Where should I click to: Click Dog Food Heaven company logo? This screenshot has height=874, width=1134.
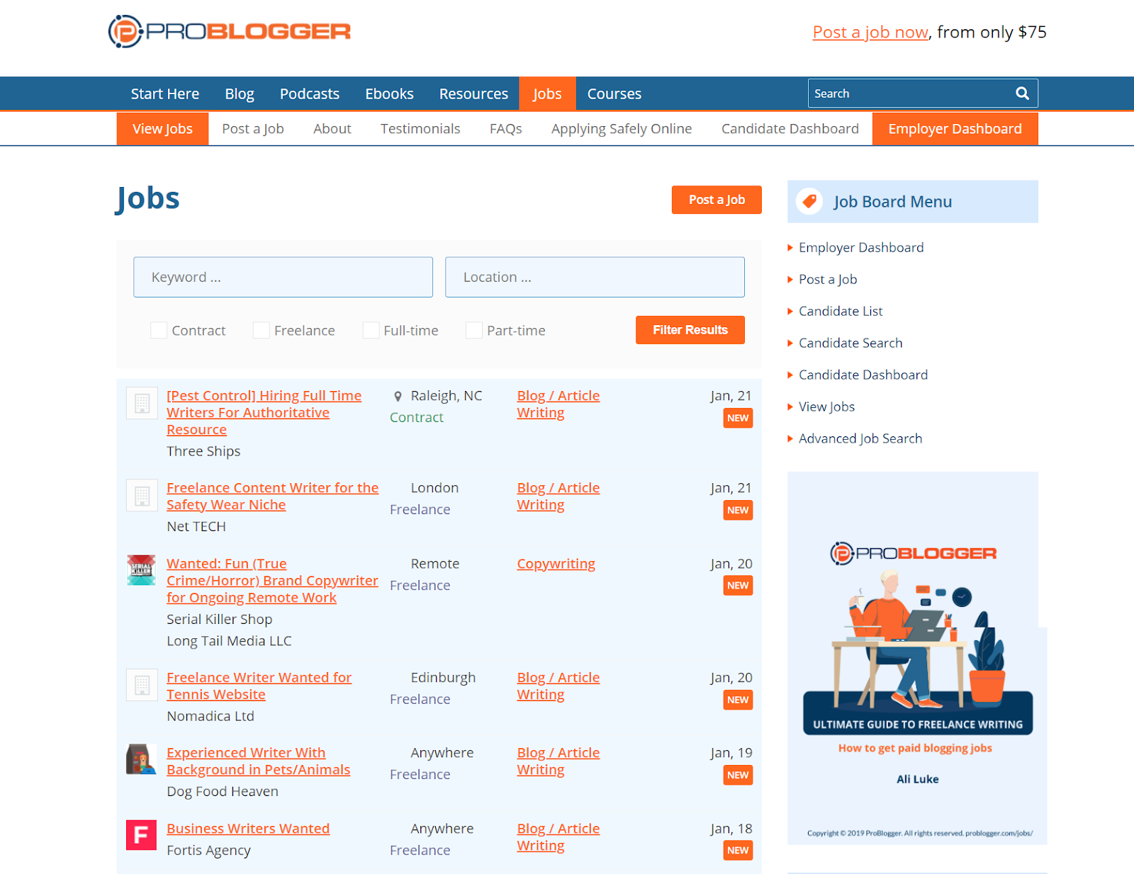(x=141, y=759)
